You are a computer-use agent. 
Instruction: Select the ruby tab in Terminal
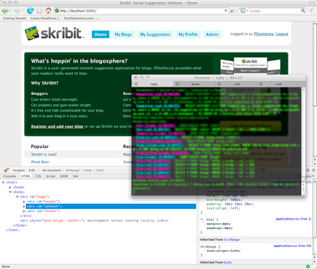coord(153,84)
